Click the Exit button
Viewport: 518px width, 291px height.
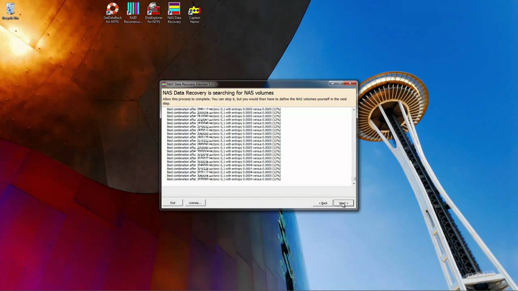pos(173,203)
